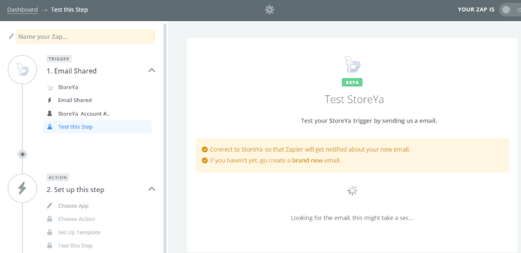Select Choose Action under action step
This screenshot has height=253, width=521.
76,219
